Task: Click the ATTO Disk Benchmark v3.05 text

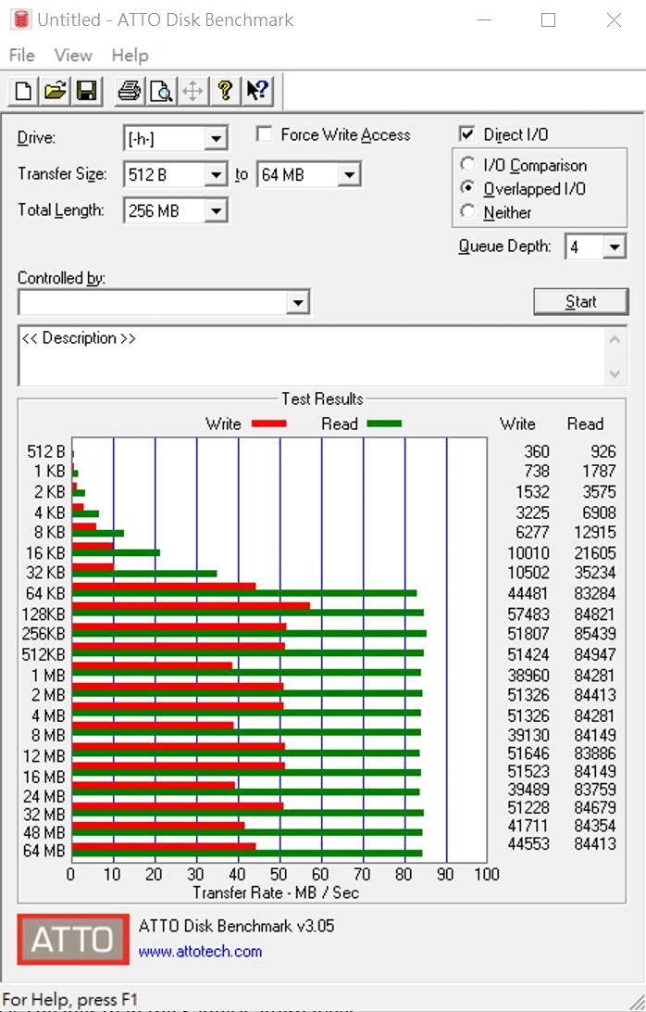Action: tap(236, 926)
